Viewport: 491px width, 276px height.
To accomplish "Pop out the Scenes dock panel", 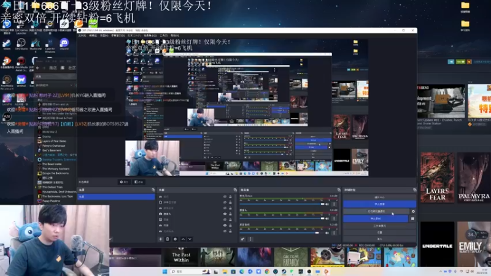I will [153, 190].
